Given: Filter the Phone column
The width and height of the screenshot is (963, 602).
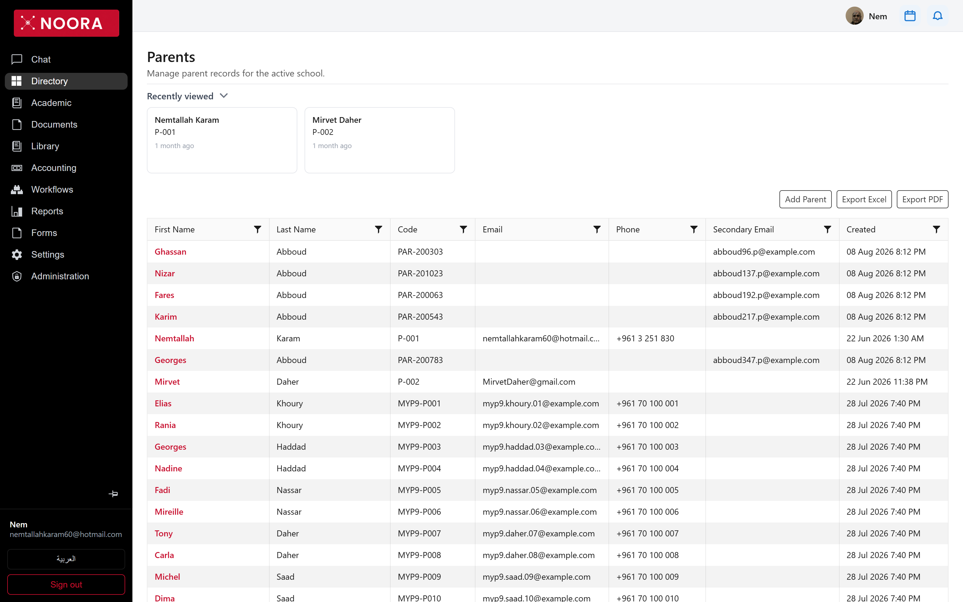Looking at the screenshot, I should [x=694, y=229].
